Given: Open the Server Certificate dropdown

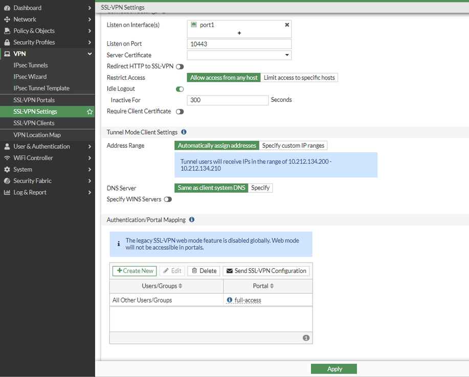Looking at the screenshot, I should click(x=239, y=55).
